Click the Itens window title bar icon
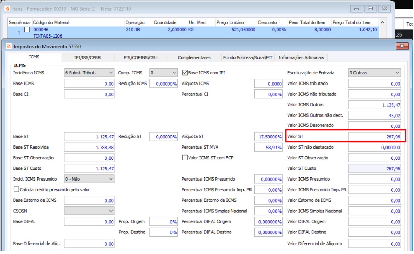The image size is (414, 254). (x=7, y=9)
